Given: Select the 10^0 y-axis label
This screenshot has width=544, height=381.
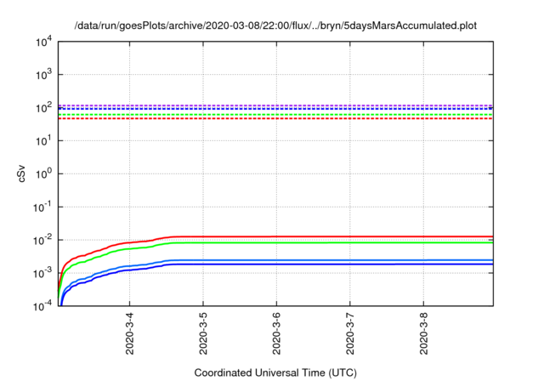Looking at the screenshot, I should coord(44,173).
